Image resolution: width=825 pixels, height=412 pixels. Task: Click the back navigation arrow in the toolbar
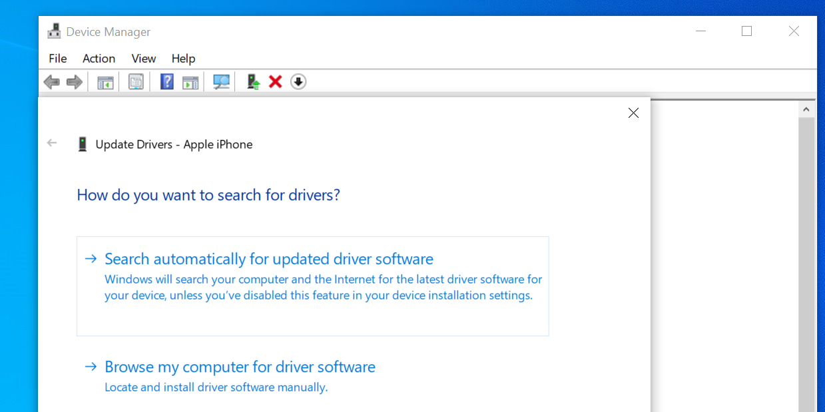(51, 81)
